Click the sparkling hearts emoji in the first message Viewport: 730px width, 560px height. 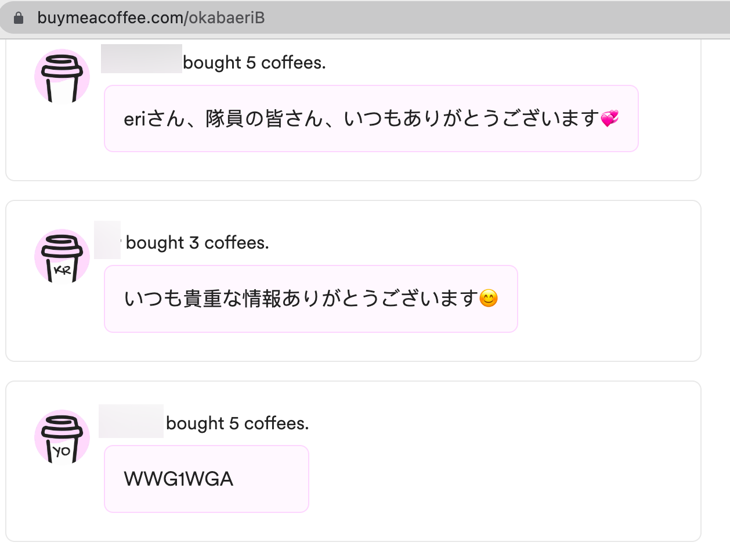[609, 119]
